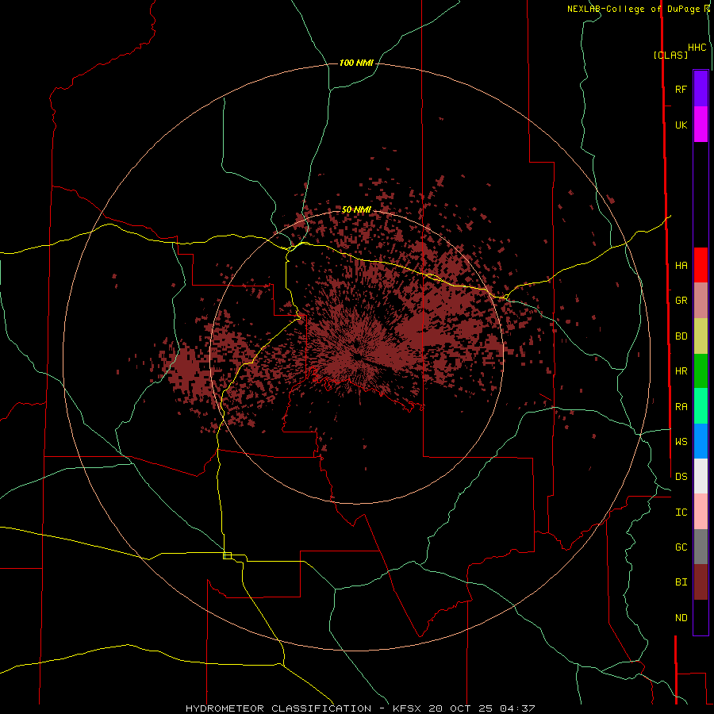
Task: Select the 'GC' legend label
Action: (681, 547)
